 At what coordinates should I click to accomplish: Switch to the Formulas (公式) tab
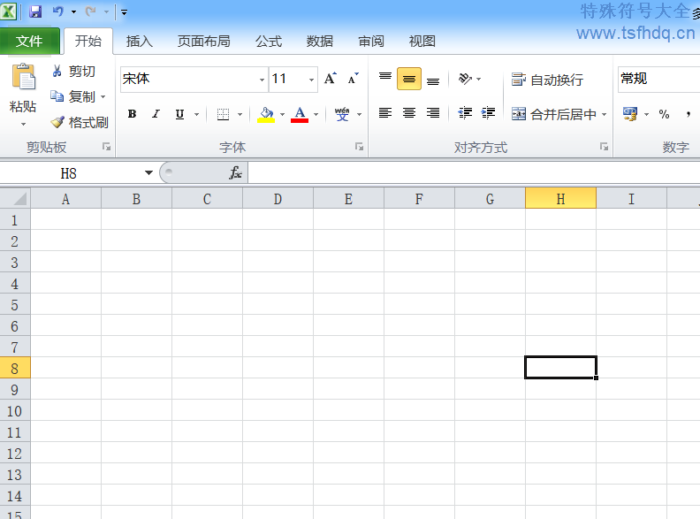point(269,41)
